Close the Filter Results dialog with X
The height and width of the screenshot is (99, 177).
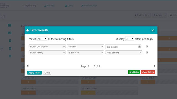pyautogui.click(x=152, y=30)
